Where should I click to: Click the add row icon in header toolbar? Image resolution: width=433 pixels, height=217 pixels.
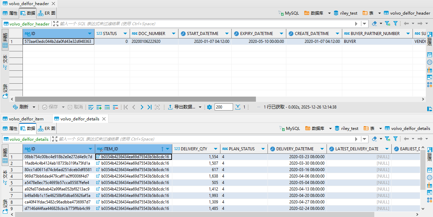(99, 107)
